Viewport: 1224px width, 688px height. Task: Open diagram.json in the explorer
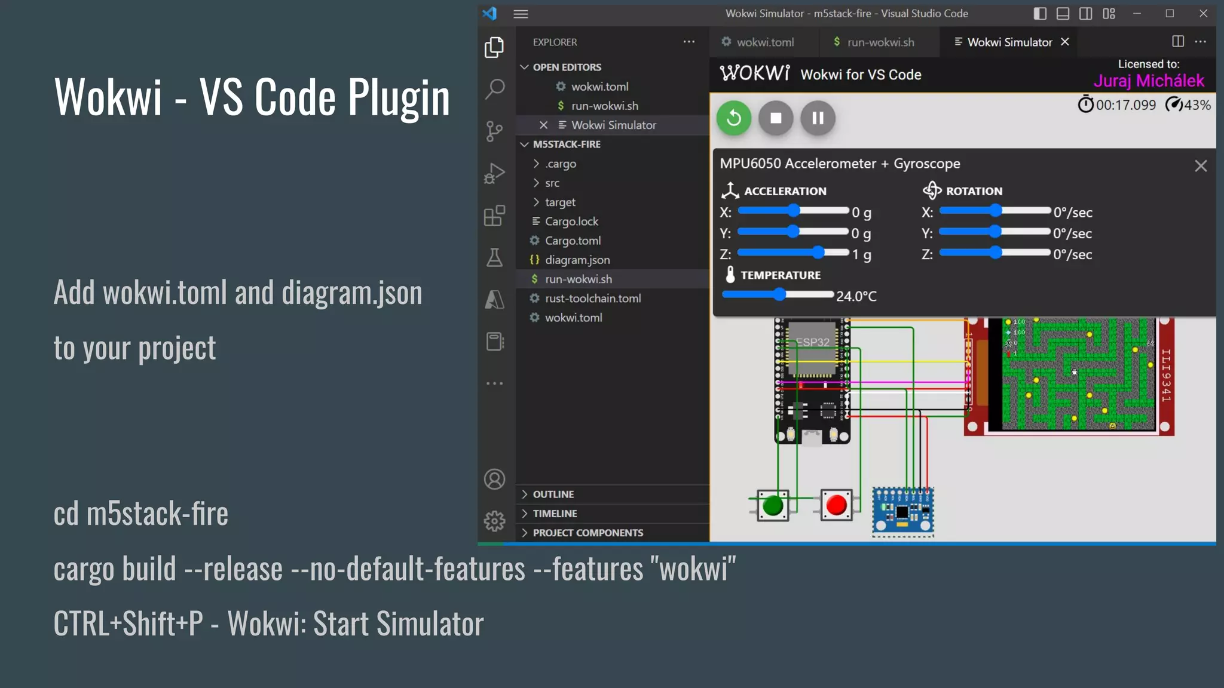click(577, 260)
